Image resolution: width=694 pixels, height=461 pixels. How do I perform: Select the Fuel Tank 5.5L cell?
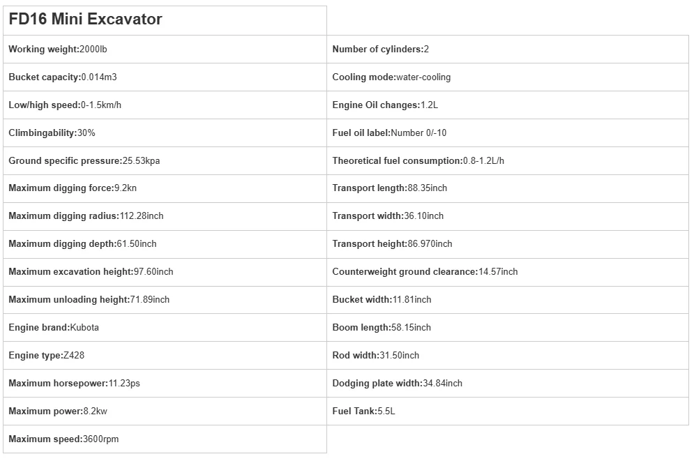[363, 411]
